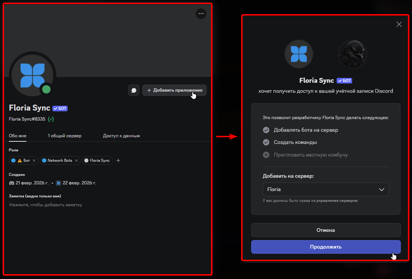The width and height of the screenshot is (412, 279).
Task: Click the Создано section label
Action: 17,174
